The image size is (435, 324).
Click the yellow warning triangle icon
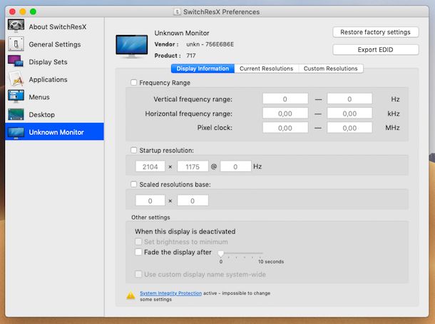tap(130, 295)
